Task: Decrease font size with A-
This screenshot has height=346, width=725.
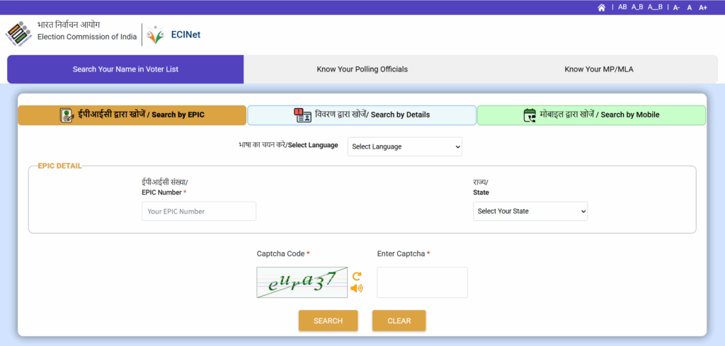Action: [676, 7]
